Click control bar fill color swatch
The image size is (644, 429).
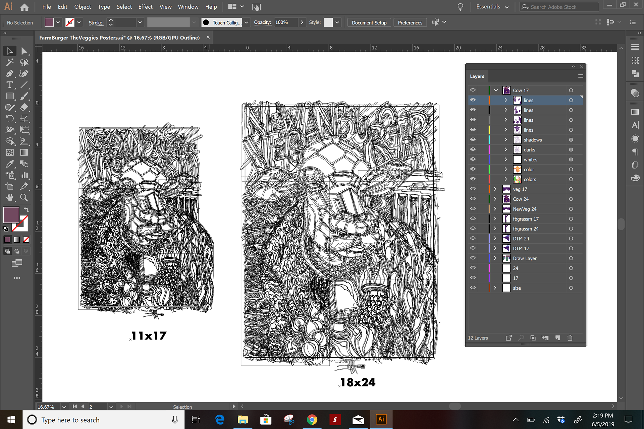coord(49,22)
